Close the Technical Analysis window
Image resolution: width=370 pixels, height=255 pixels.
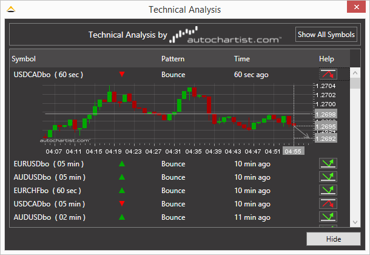[x=354, y=9]
